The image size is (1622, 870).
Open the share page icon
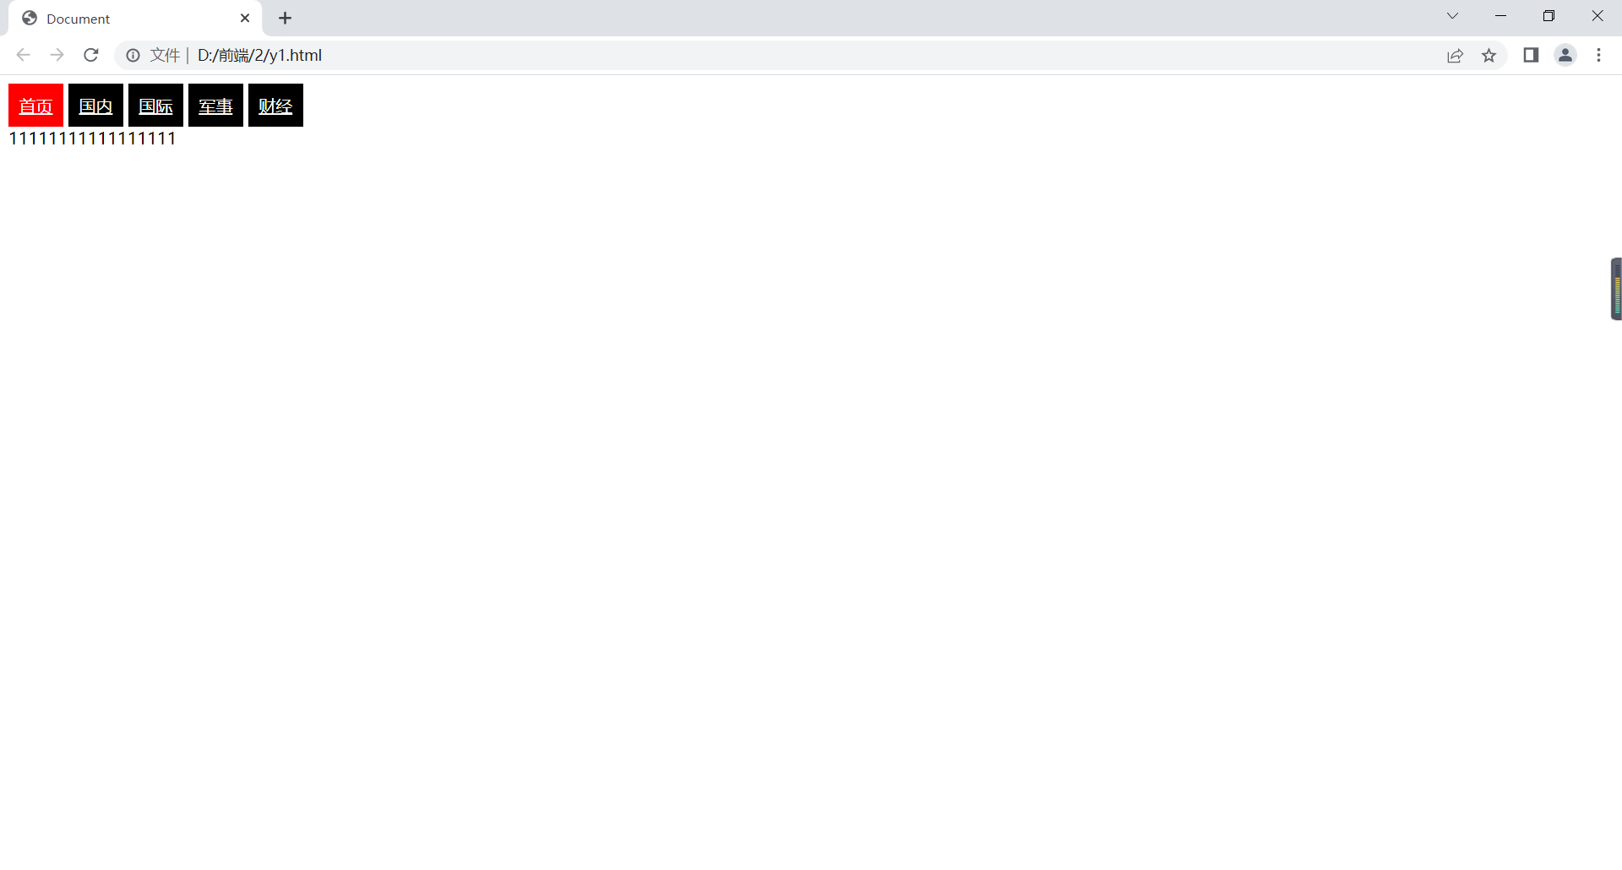[x=1455, y=56]
